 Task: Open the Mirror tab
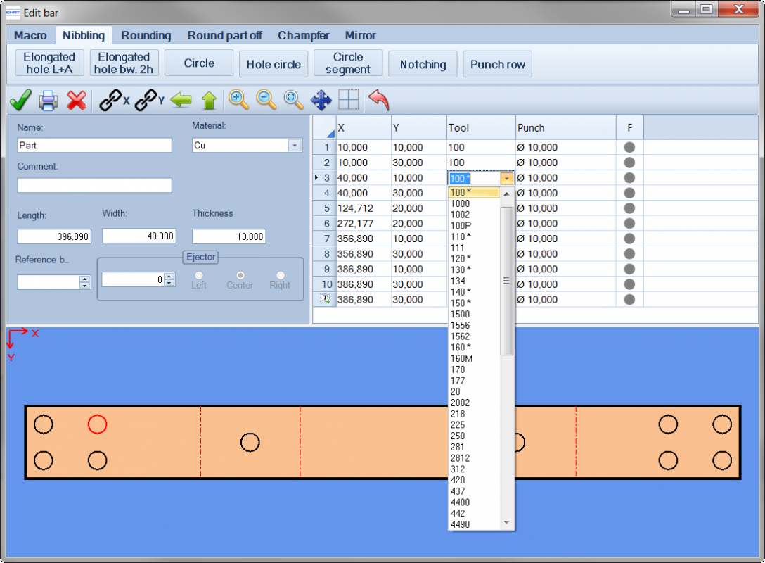pyautogui.click(x=360, y=36)
